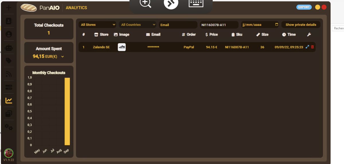
Task: Click the 09/09/22, 09:25:23 time cell
Action: [289, 47]
